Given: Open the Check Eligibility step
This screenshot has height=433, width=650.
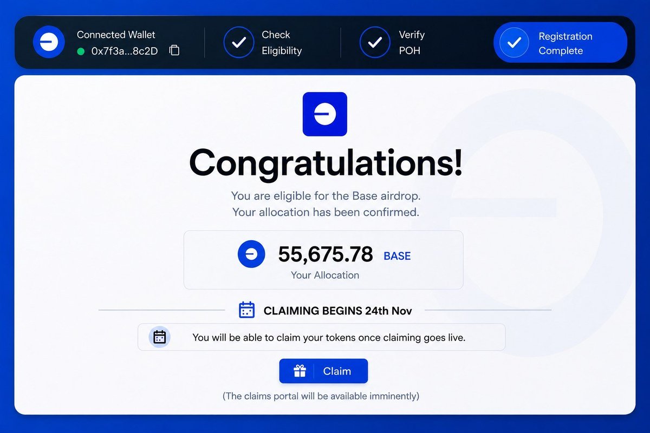Looking at the screenshot, I should [263, 43].
